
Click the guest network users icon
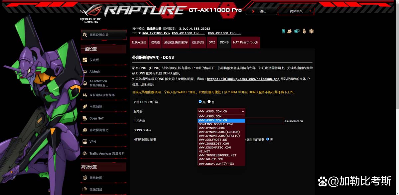click(x=290, y=31)
